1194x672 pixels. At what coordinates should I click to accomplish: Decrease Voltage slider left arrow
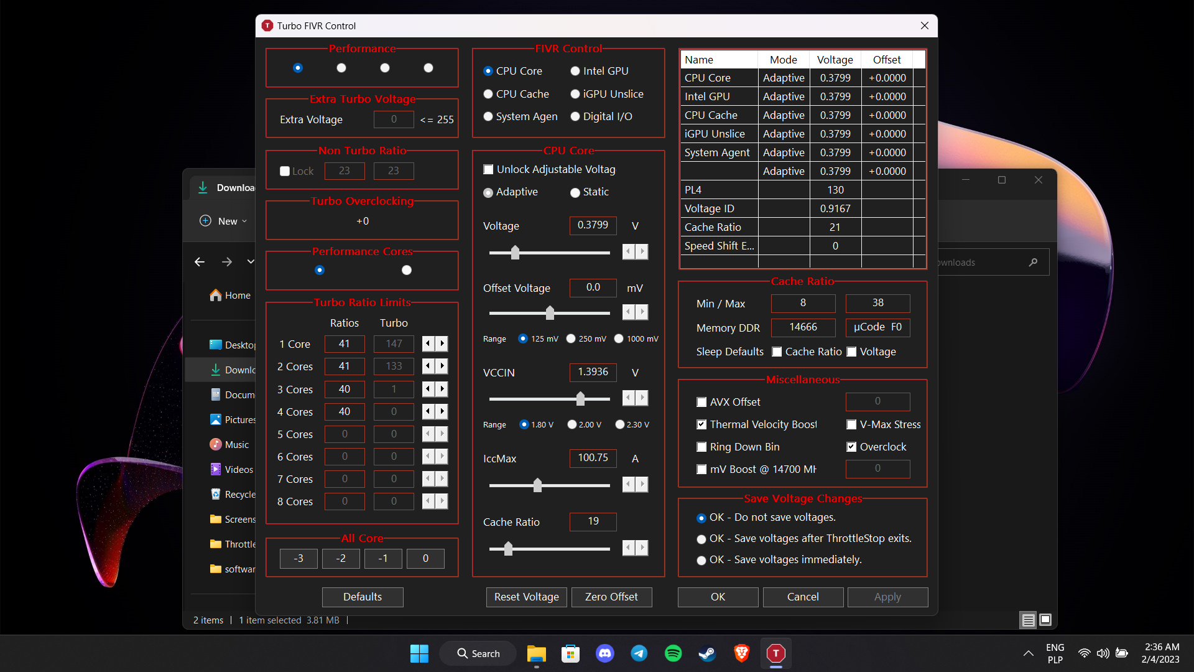click(629, 251)
